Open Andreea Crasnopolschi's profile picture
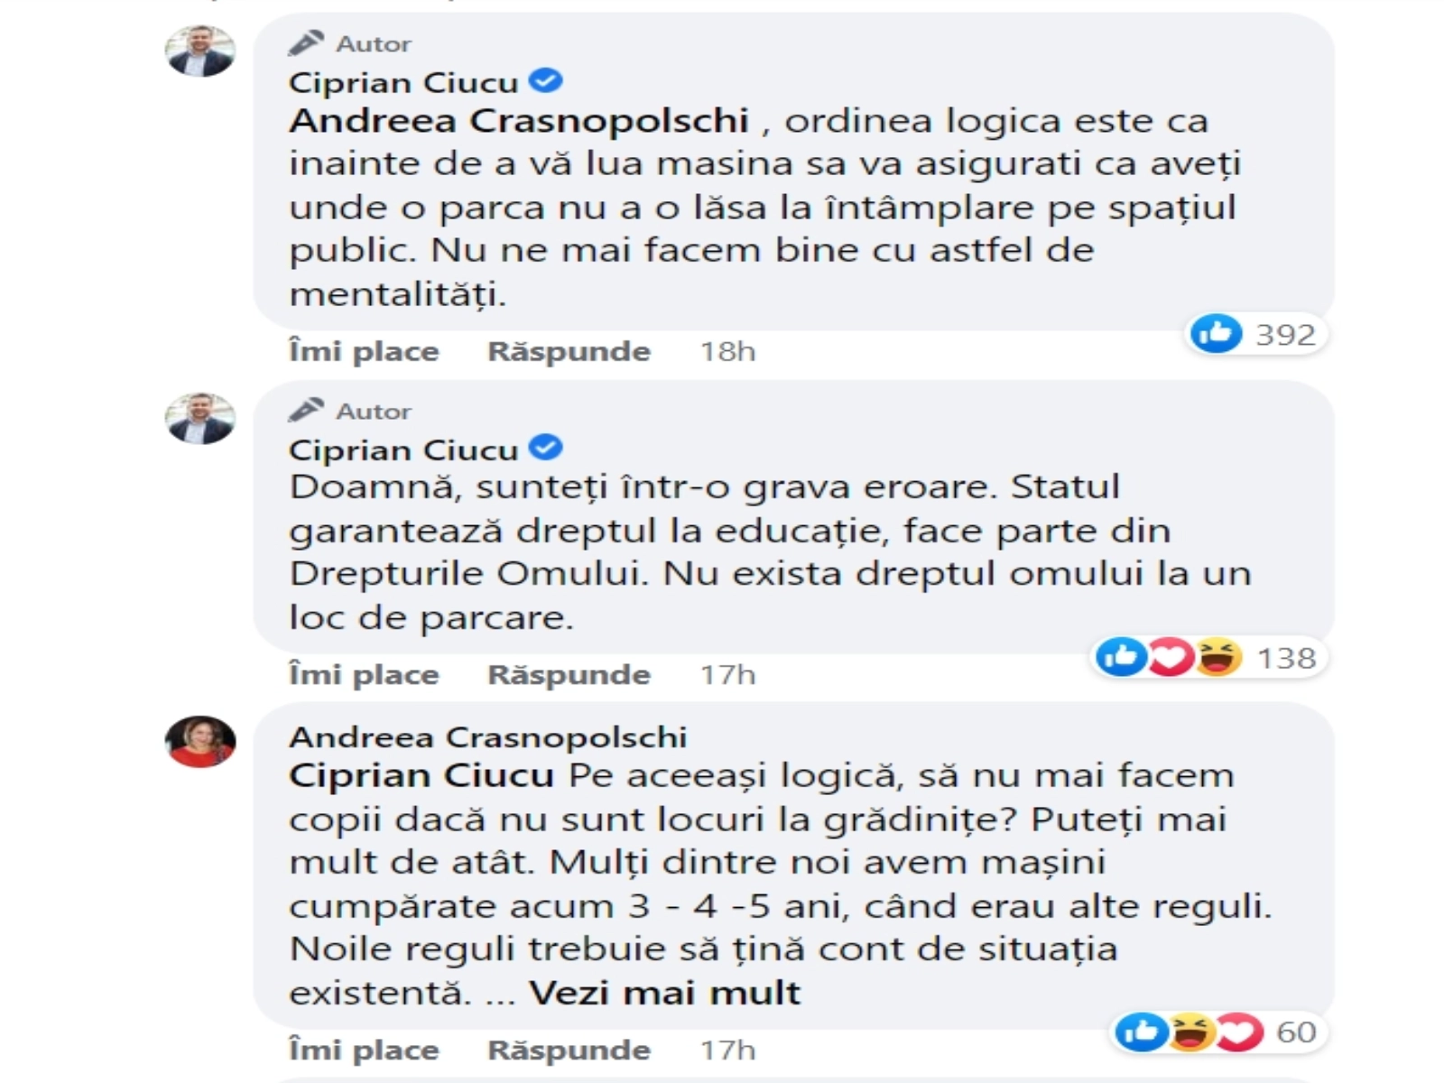1444x1083 pixels. point(200,742)
